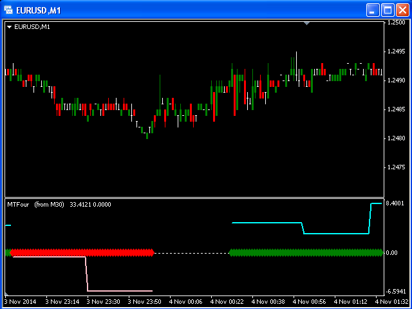Viewport: 412px width, 309px height.
Task: Click the gray triangle marker at bottom-left
Action: pyautogui.click(x=6, y=294)
